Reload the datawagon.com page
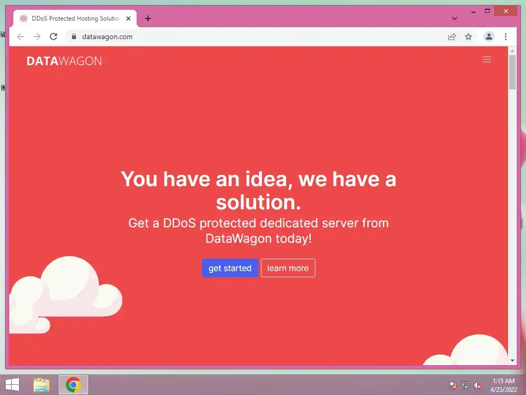Screen dimensions: 526x395 53,37
